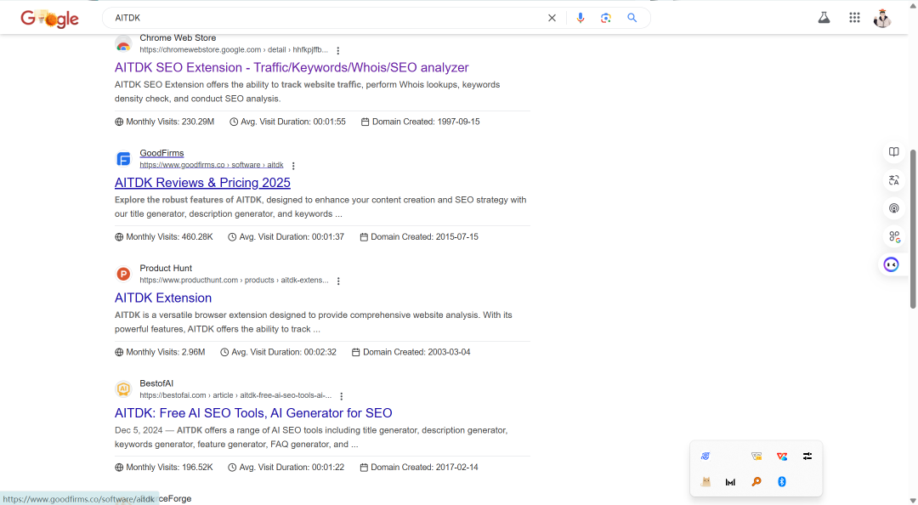The image size is (918, 505).
Task: Start voice search with microphone icon
Action: (x=581, y=18)
